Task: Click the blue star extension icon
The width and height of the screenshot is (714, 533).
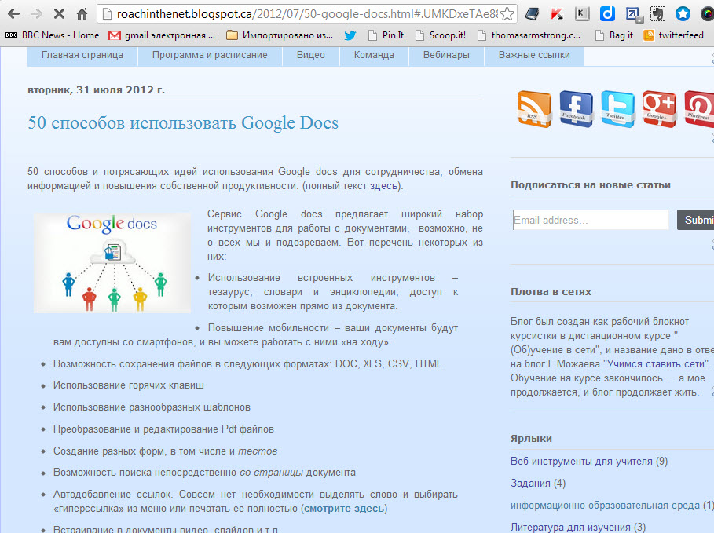Action: [682, 14]
